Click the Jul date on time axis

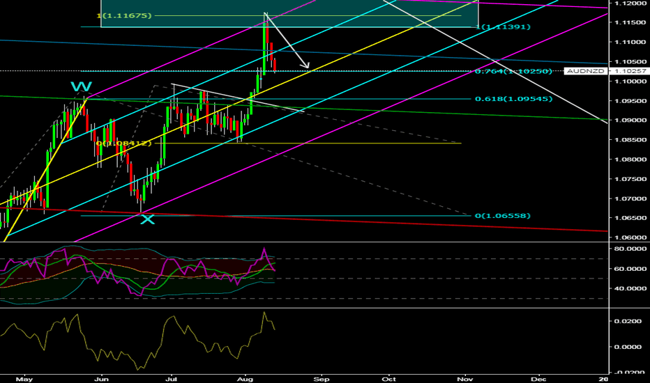click(171, 379)
